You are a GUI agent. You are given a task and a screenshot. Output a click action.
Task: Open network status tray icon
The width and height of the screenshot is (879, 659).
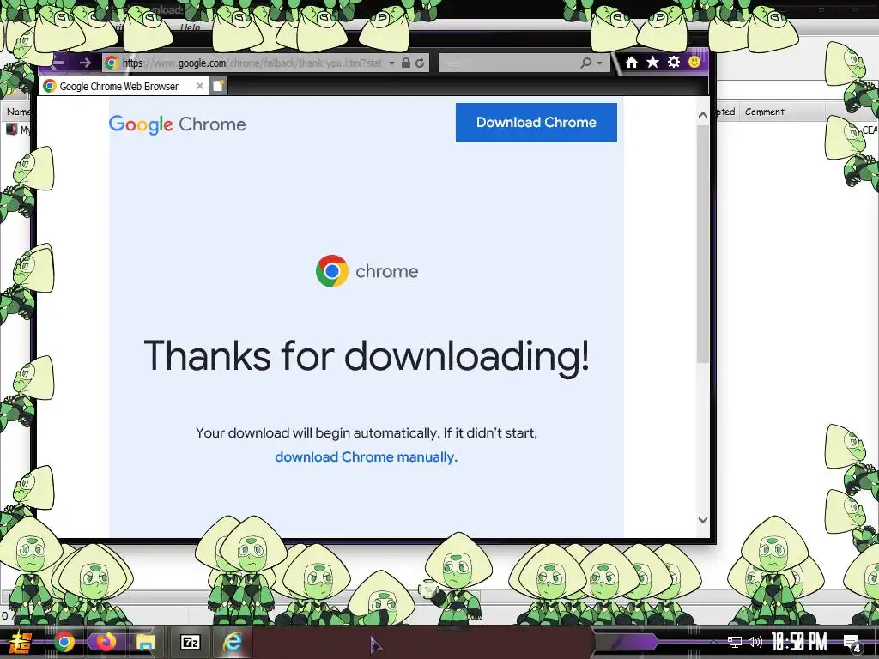point(735,642)
